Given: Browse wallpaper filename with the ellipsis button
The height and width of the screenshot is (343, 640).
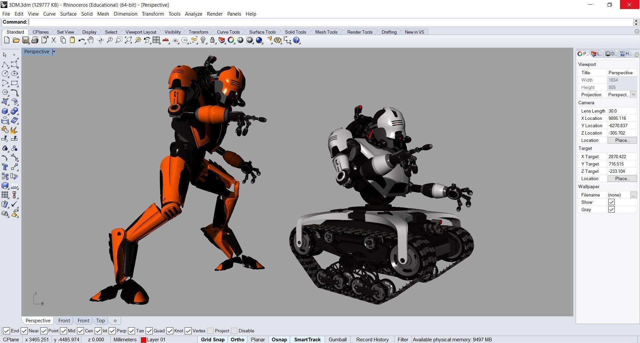Looking at the screenshot, I should click(x=633, y=195).
